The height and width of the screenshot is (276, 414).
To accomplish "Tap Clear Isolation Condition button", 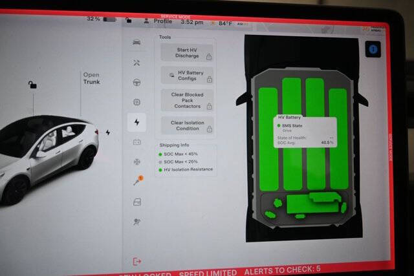I will (x=188, y=125).
